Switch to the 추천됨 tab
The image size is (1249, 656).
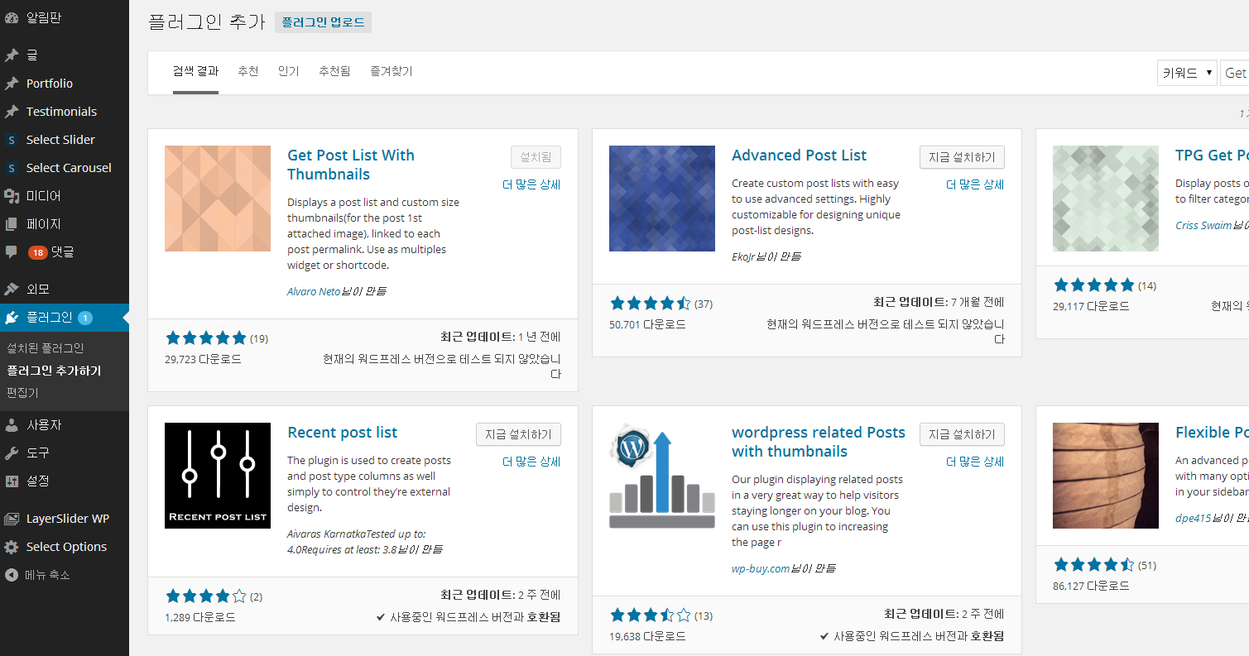pos(334,71)
